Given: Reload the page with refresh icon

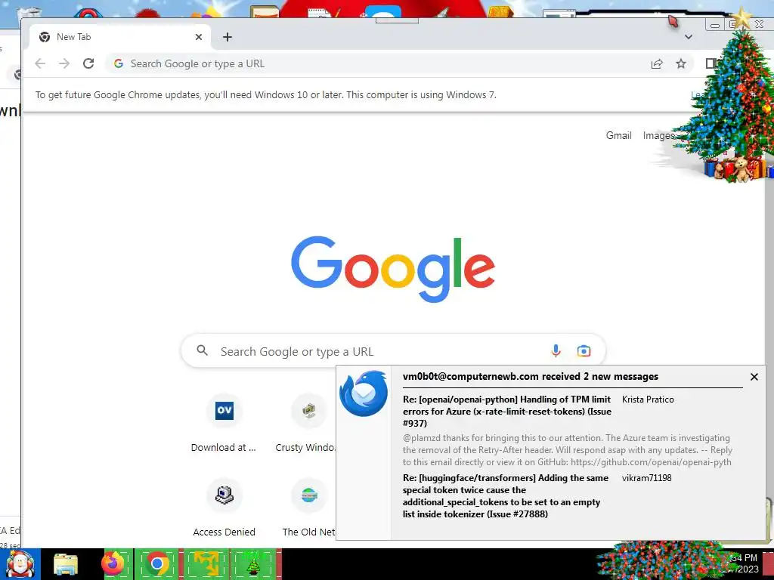Looking at the screenshot, I should tap(88, 63).
